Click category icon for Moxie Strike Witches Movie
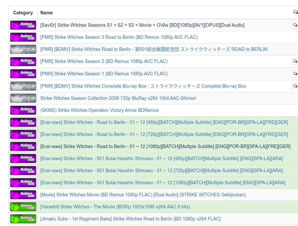This screenshot has height=226, width=298. click(23, 195)
